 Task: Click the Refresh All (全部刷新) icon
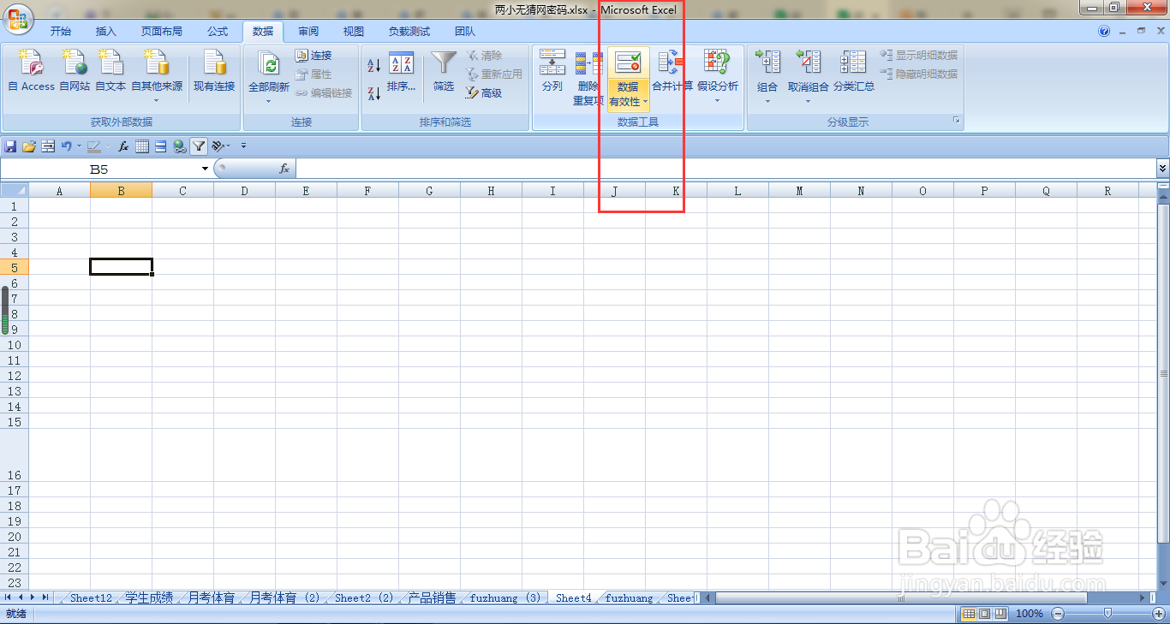[x=269, y=65]
